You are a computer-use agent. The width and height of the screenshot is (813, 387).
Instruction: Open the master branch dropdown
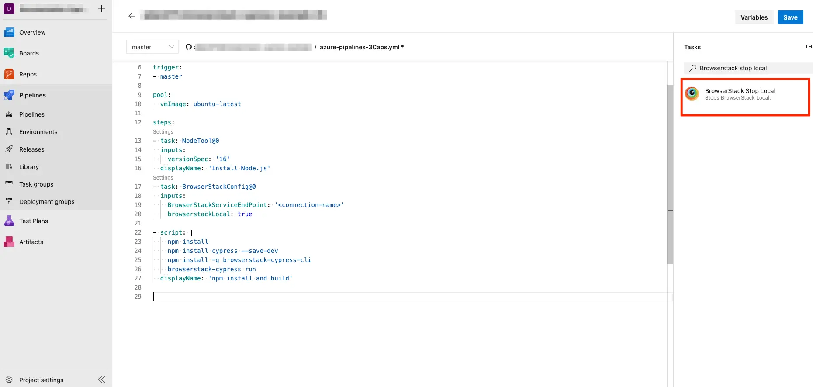click(x=152, y=47)
